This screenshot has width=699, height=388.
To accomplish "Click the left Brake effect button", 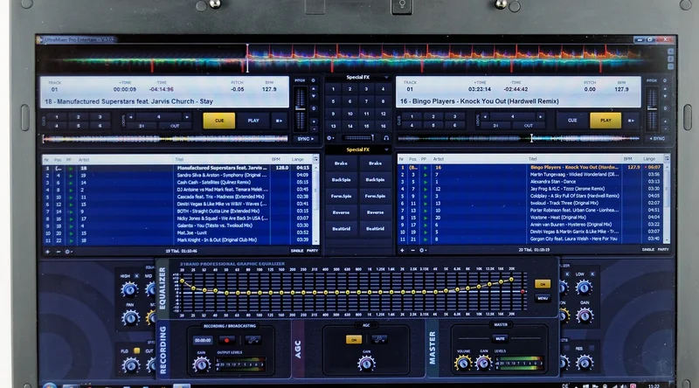I will [341, 163].
